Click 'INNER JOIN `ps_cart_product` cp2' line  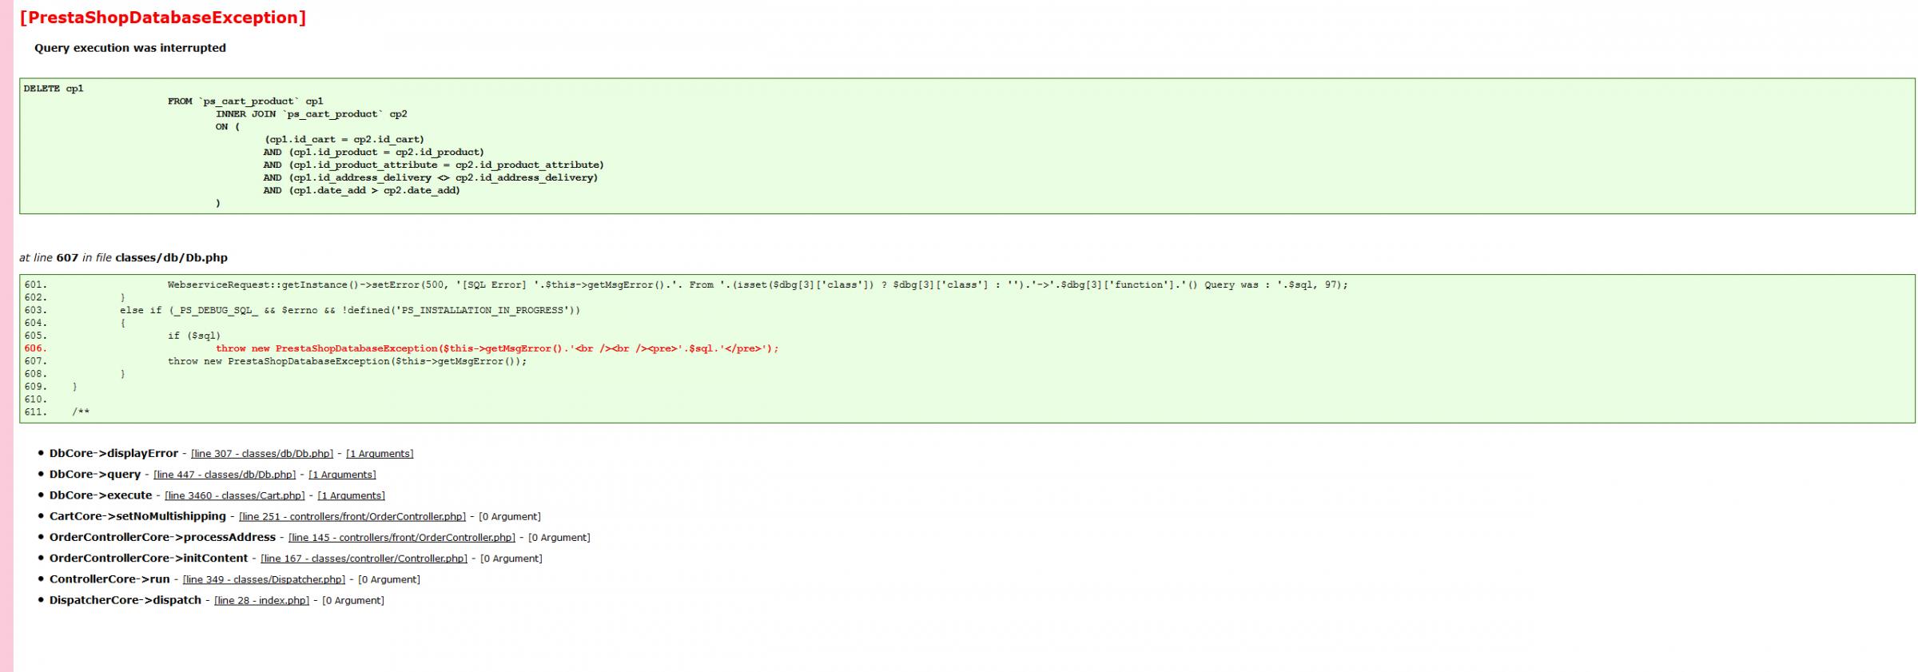point(312,114)
